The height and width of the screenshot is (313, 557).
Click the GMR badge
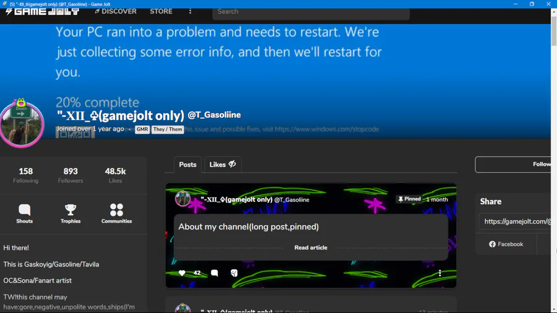click(142, 129)
